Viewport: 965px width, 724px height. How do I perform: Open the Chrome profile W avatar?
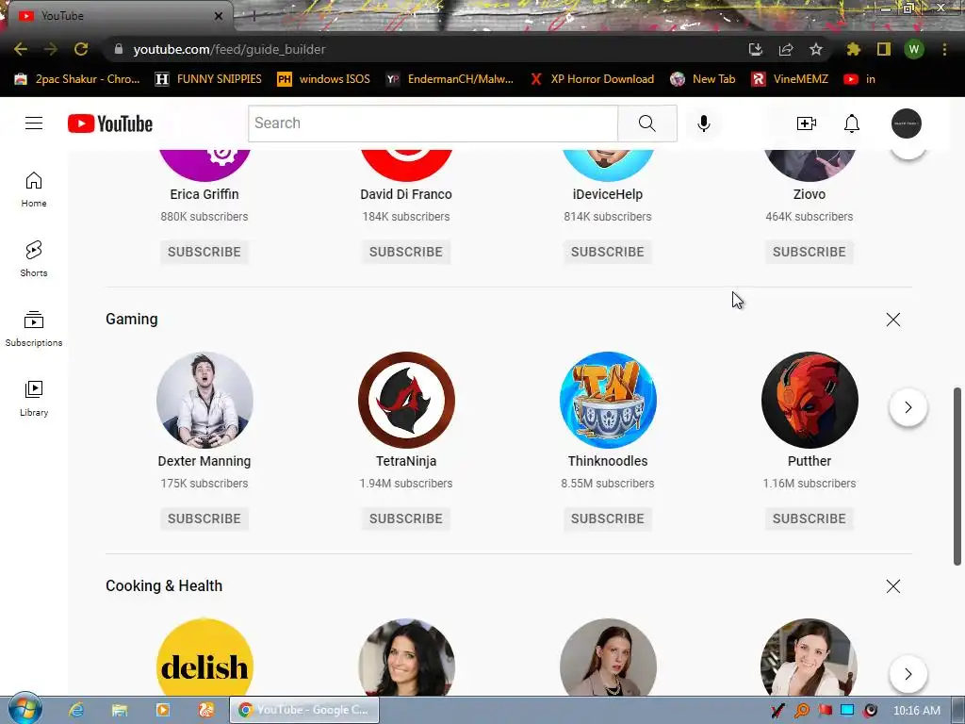click(x=914, y=49)
